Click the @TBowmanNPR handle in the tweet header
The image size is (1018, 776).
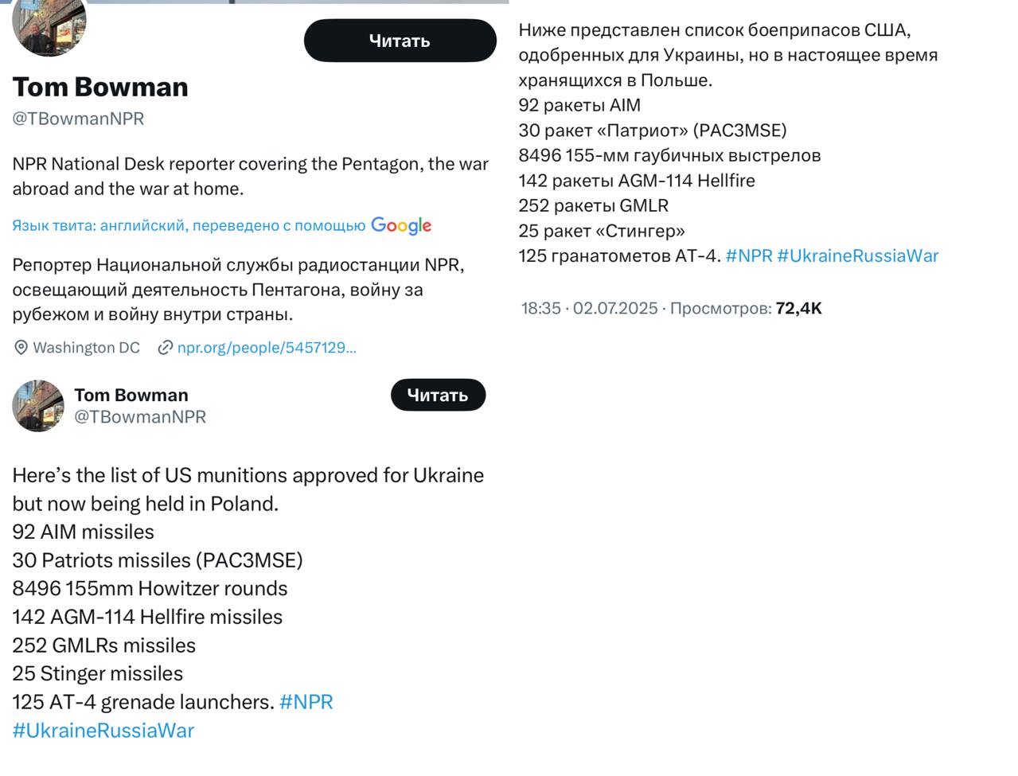[140, 417]
